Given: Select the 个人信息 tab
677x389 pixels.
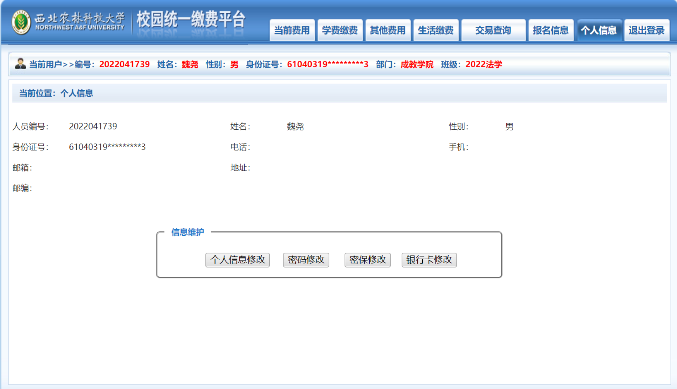Looking at the screenshot, I should tap(599, 30).
